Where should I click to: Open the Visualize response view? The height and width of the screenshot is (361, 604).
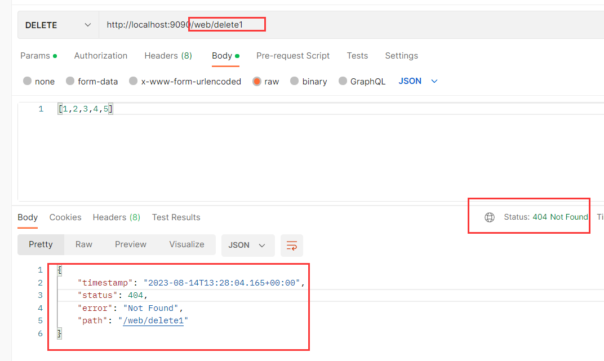(x=187, y=245)
